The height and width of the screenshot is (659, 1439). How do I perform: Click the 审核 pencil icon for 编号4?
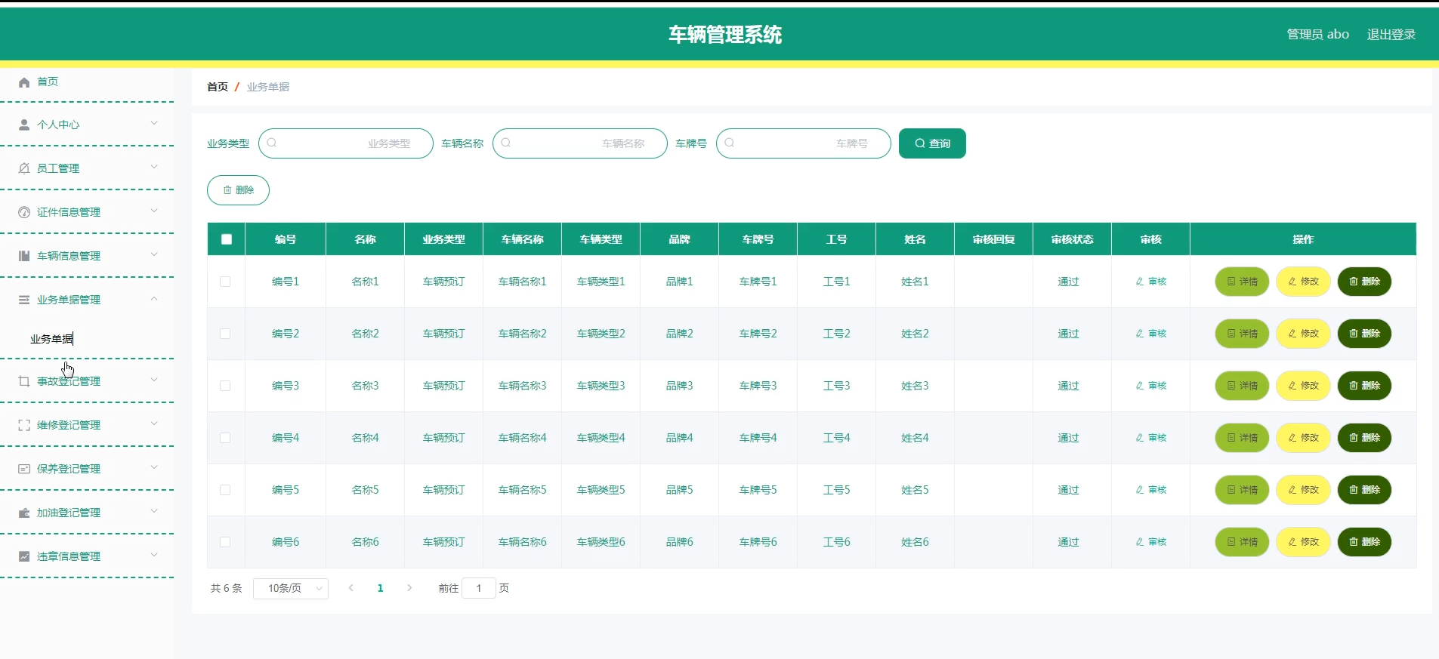(1140, 438)
